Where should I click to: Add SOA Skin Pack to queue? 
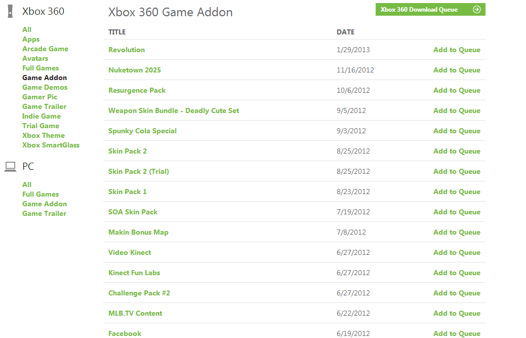pyautogui.click(x=457, y=212)
